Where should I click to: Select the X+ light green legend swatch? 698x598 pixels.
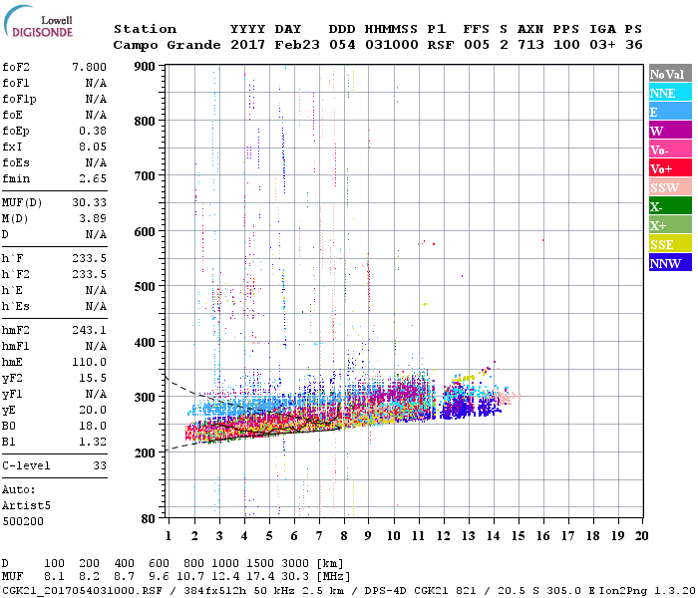click(x=670, y=225)
